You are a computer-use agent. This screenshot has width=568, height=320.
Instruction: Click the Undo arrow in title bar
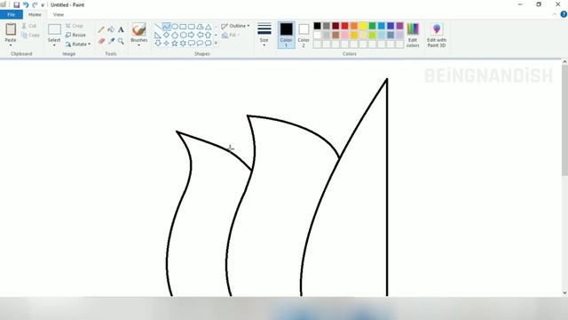pyautogui.click(x=26, y=4)
